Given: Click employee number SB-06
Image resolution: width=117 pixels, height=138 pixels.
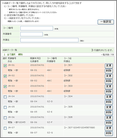Looking at the screenshot, I should pyautogui.click(x=34, y=122).
